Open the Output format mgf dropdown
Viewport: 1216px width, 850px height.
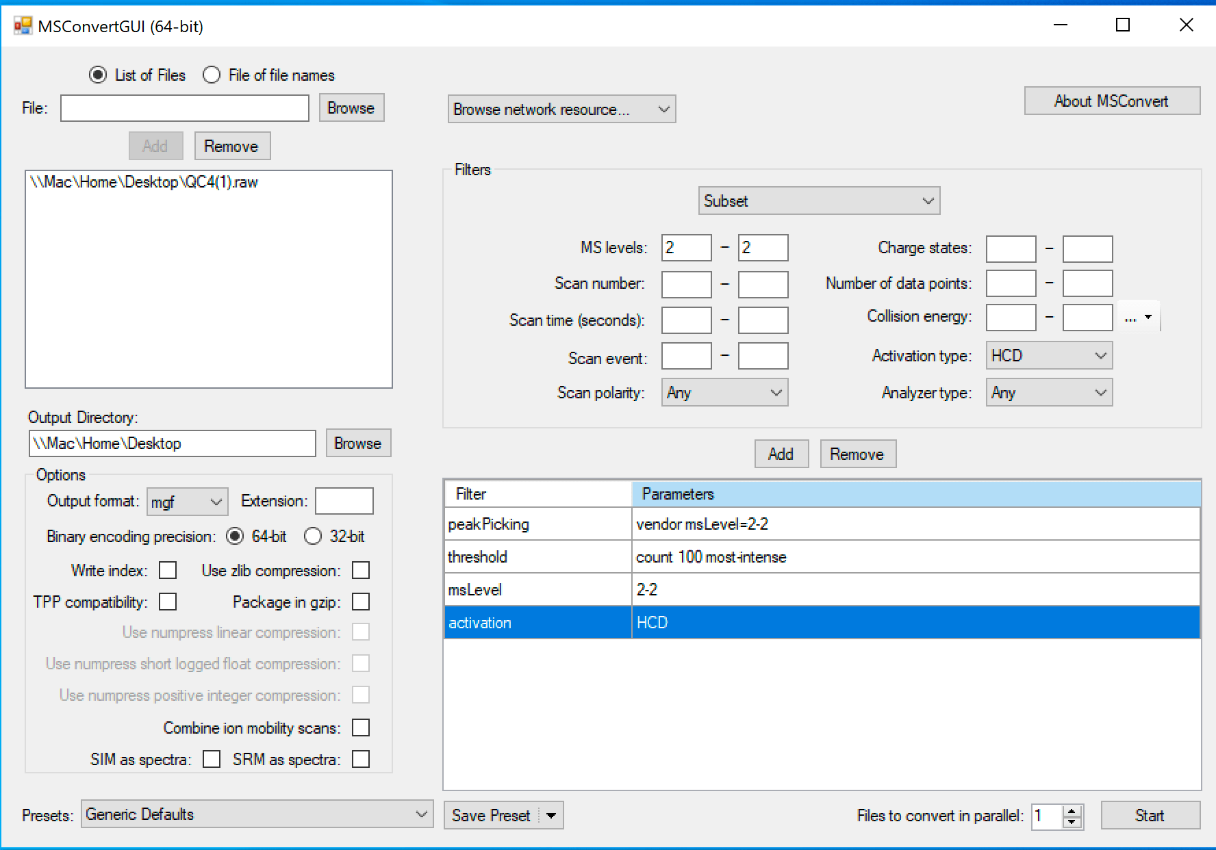(x=188, y=502)
